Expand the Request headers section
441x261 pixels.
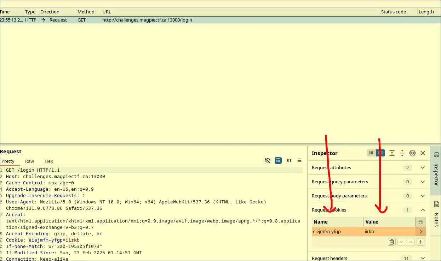tap(423, 258)
